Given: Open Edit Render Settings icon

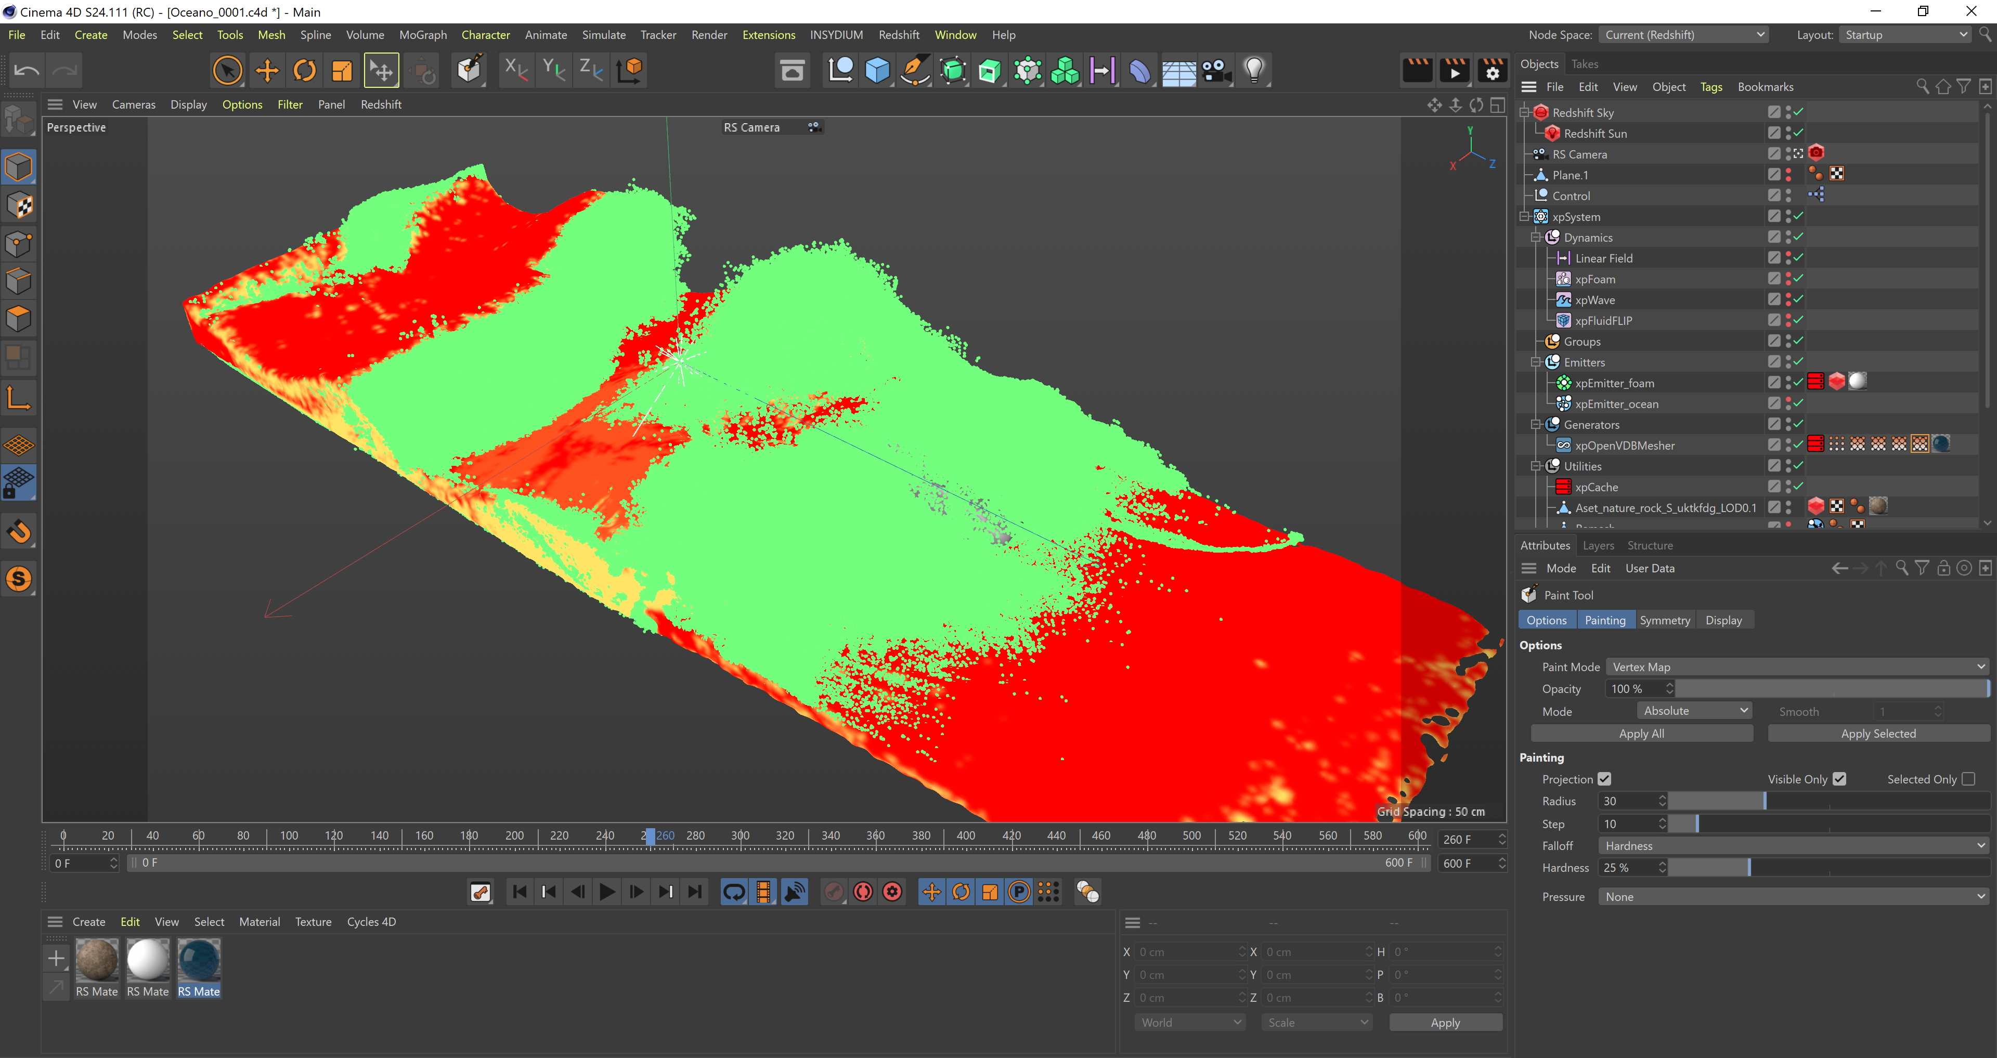Looking at the screenshot, I should [x=1493, y=71].
